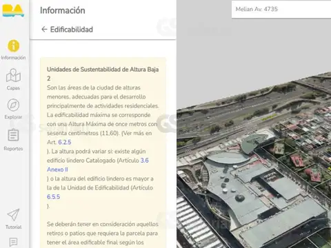Screen dimensions: 331x248
Task: Open the Reportes clipboard icon
Action: click(13, 135)
